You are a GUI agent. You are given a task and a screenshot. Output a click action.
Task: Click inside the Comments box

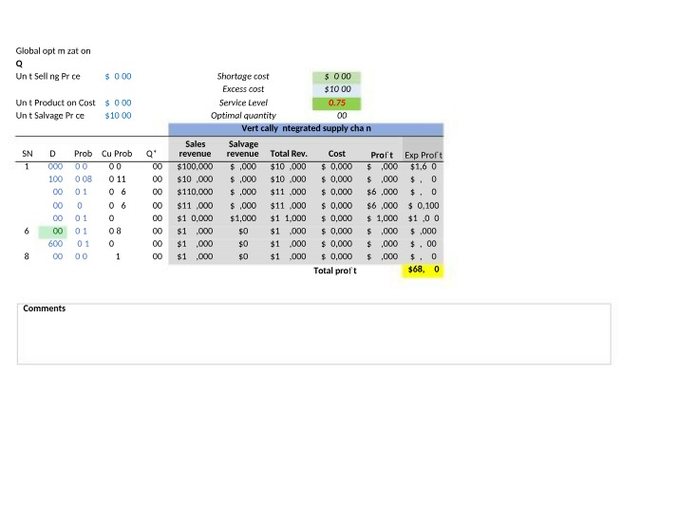[314, 334]
